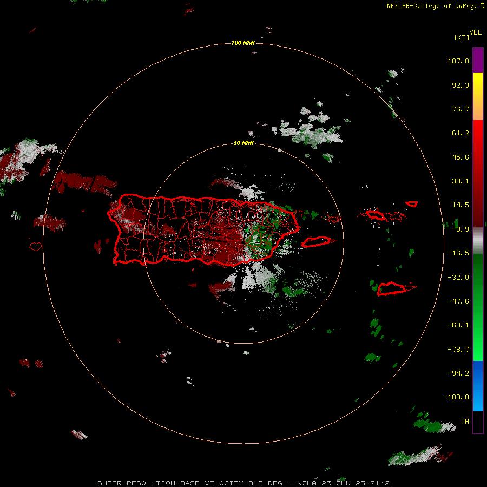
Task: Select the 61.2 velocity scale value
Action: pyautogui.click(x=460, y=133)
